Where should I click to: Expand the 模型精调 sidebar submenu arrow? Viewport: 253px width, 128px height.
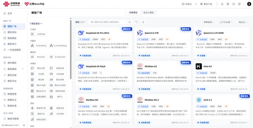pyautogui.click(x=23, y=69)
